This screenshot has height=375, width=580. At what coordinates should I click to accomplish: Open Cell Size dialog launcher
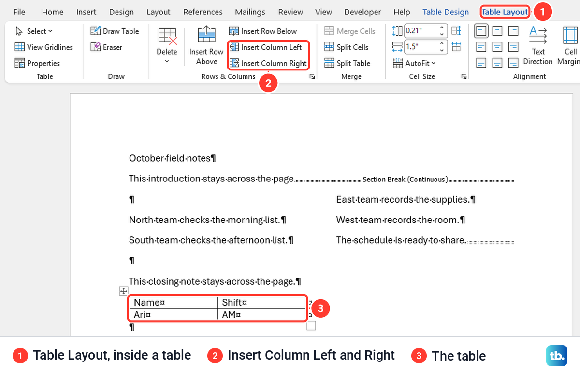point(464,76)
